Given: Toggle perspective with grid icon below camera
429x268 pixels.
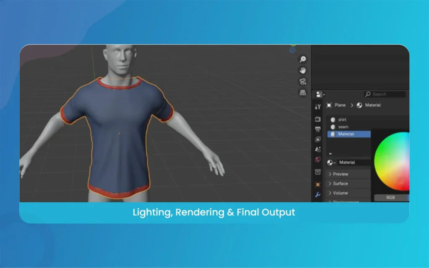Looking at the screenshot, I should (302, 92).
